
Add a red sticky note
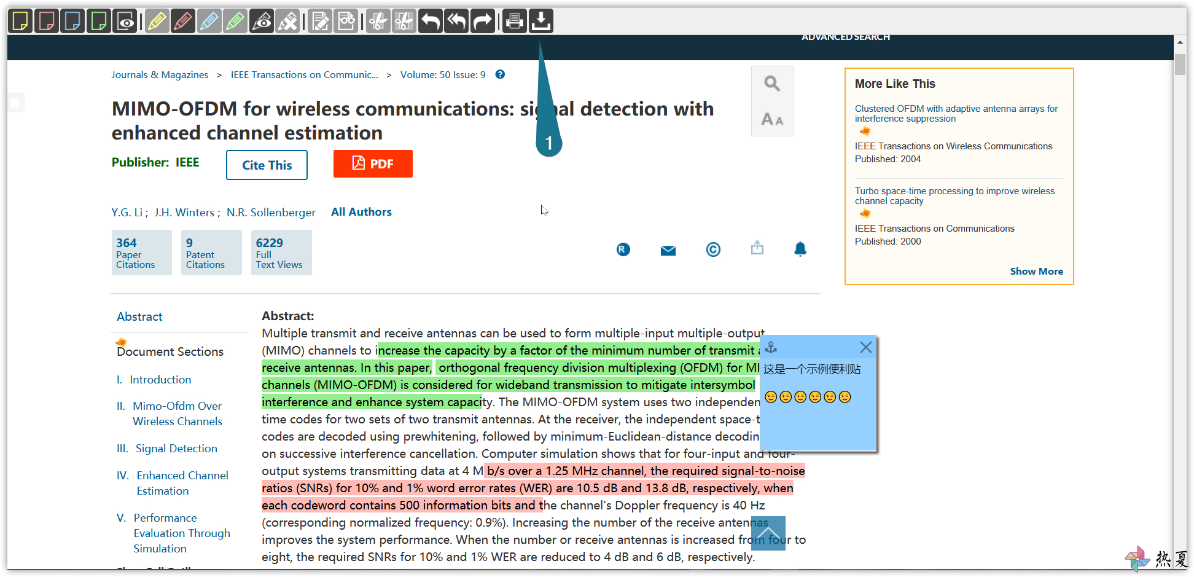(x=47, y=21)
